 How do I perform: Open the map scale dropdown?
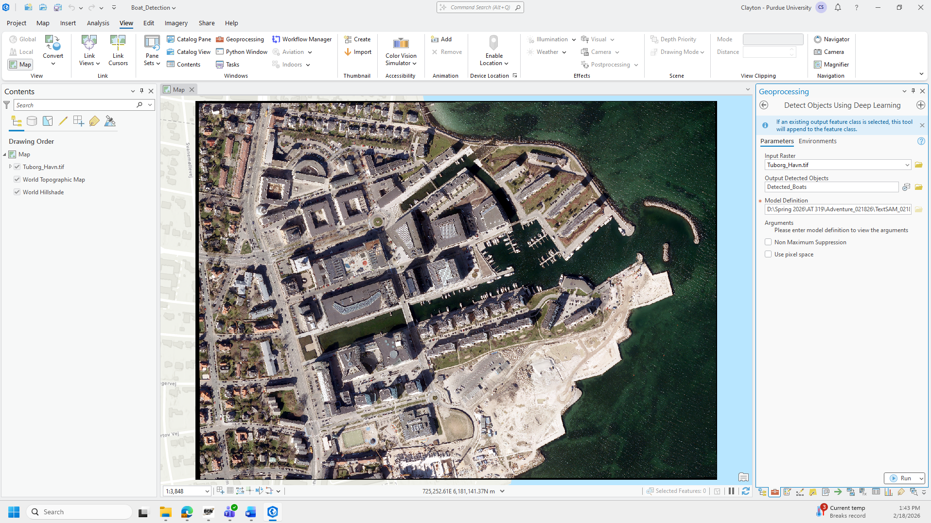click(207, 491)
